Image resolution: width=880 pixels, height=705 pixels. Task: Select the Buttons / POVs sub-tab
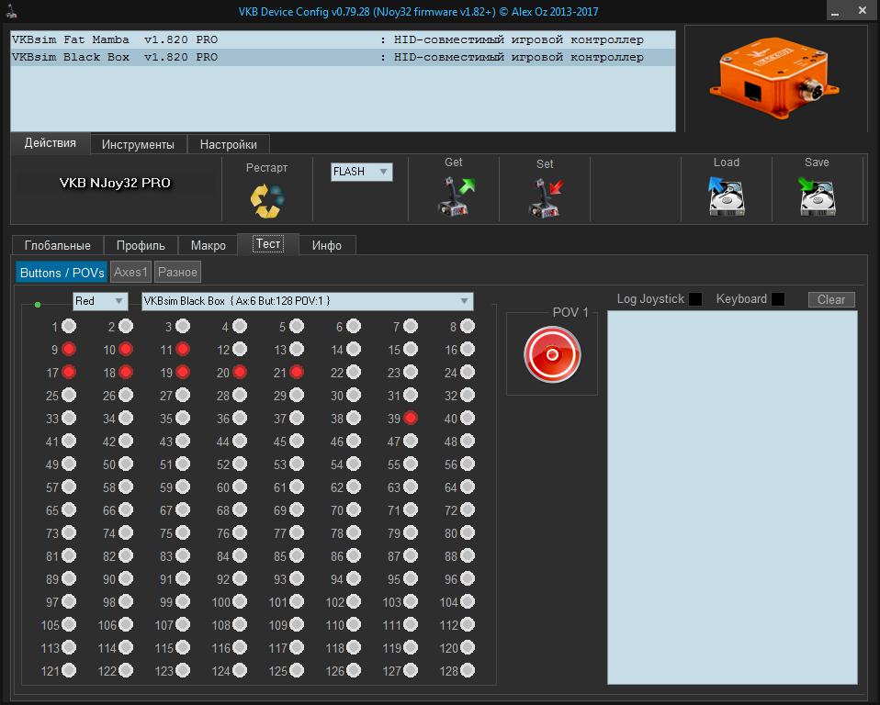click(x=62, y=273)
